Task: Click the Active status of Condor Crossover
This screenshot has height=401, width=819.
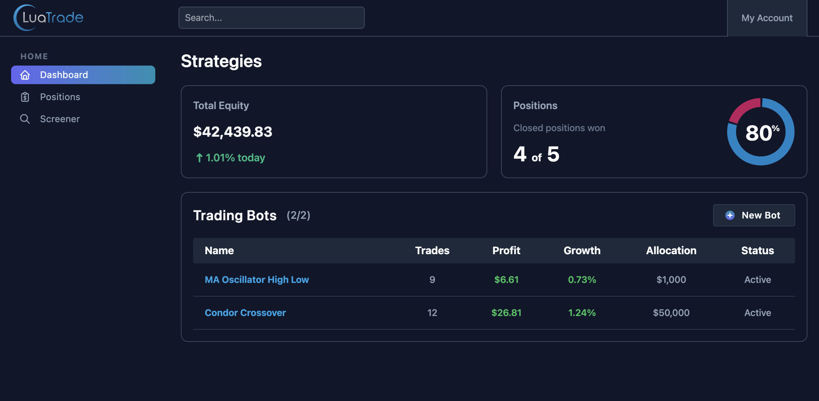Action: pyautogui.click(x=758, y=313)
